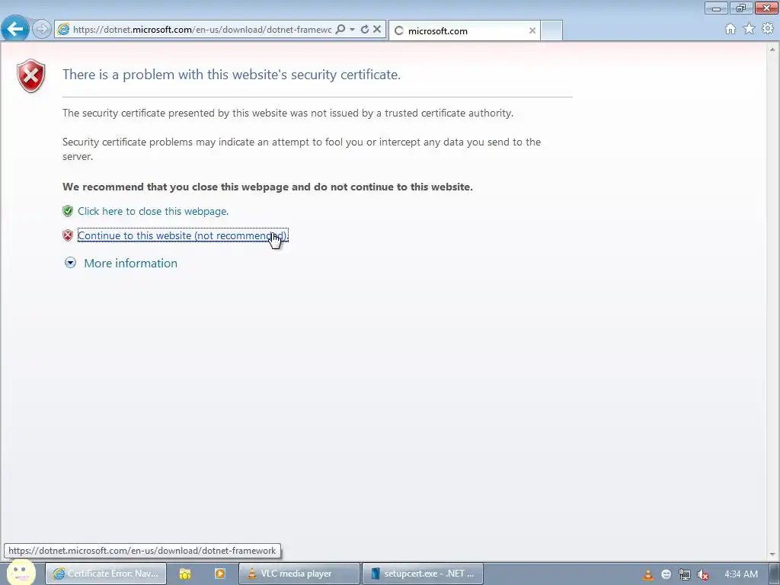
Task: Click the bold text 'We recommend that you close this webpage'
Action: click(x=176, y=187)
